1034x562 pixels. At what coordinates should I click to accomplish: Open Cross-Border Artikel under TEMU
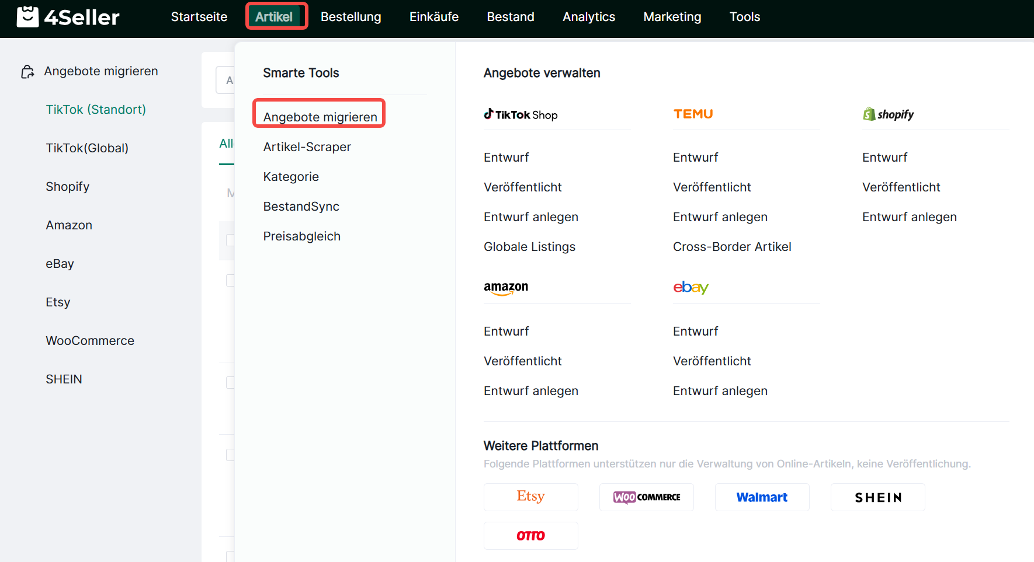[x=732, y=247]
